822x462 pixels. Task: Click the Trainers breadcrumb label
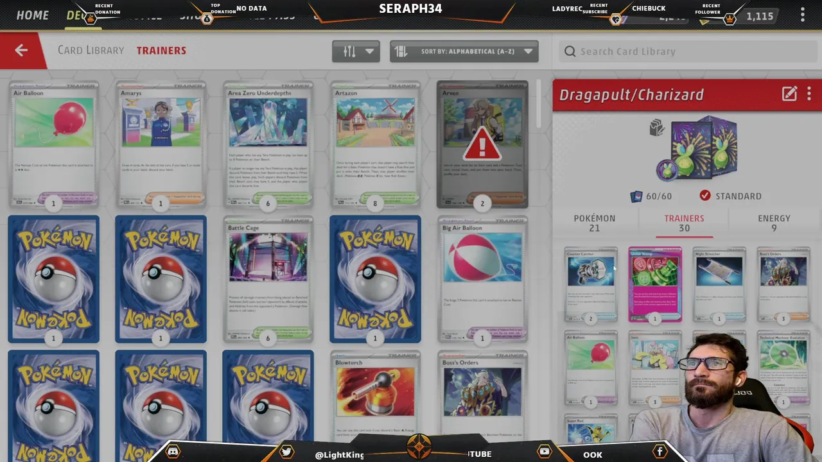(x=161, y=50)
